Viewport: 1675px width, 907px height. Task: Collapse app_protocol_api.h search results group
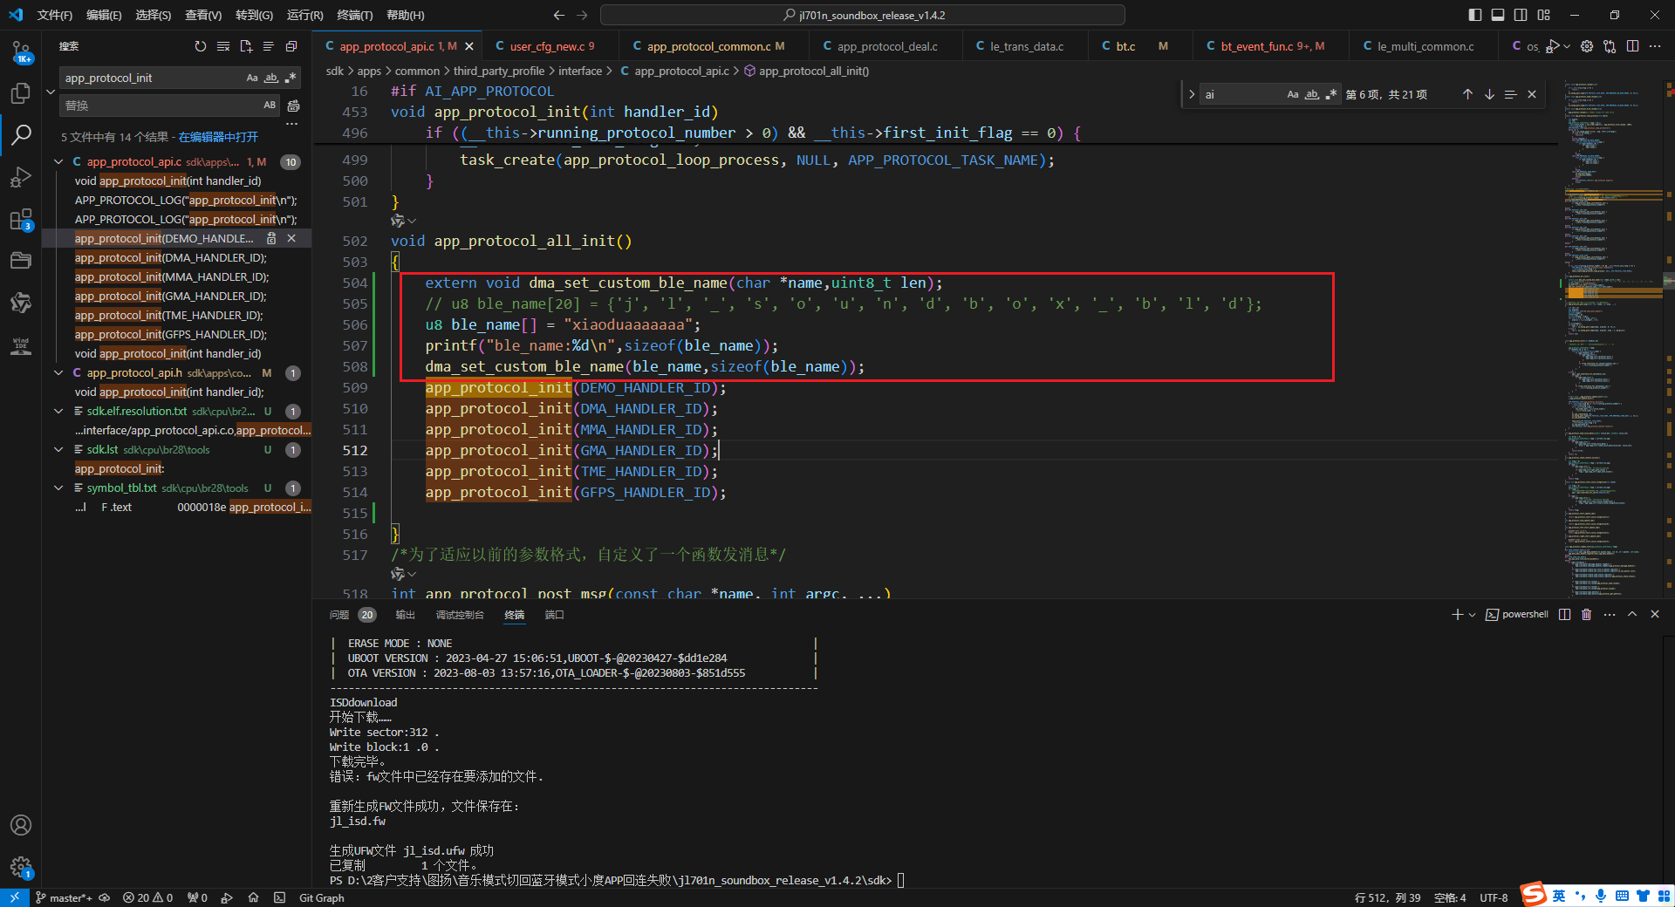pyautogui.click(x=58, y=372)
